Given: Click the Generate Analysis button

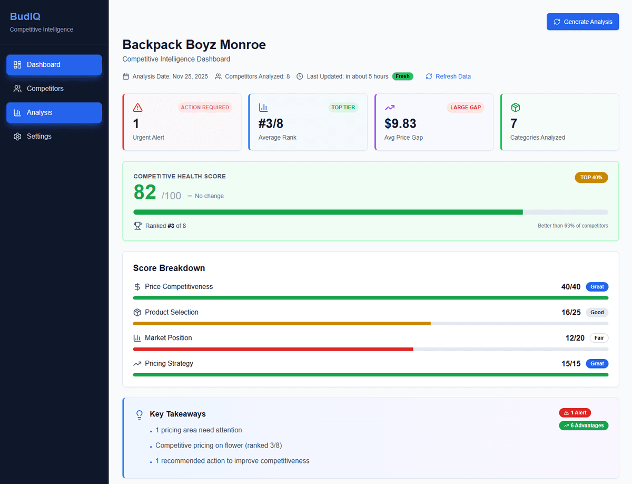Looking at the screenshot, I should pos(582,22).
